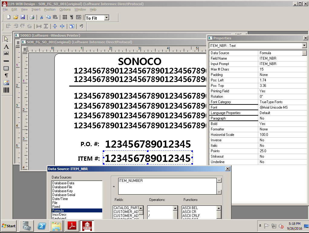Select the Line drawing tool

6,61
